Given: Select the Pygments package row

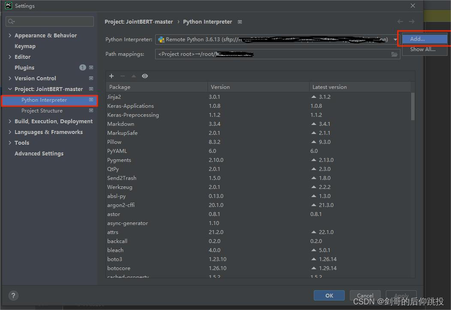Looking at the screenshot, I should (x=258, y=160).
